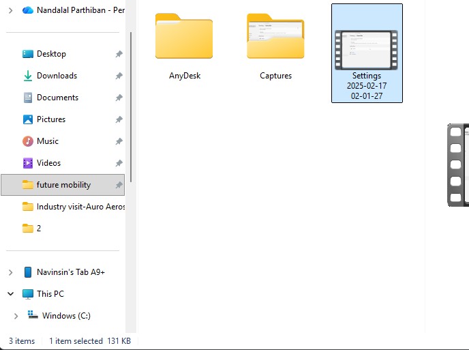Open Industry visit-Auro Aeros label
Image resolution: width=469 pixels, height=350 pixels.
pyautogui.click(x=80, y=207)
